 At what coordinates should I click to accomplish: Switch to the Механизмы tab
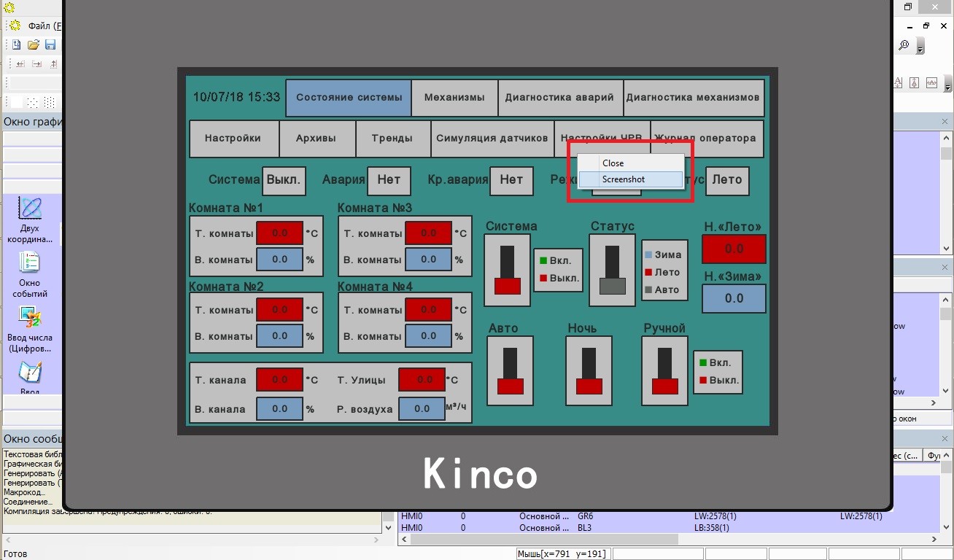[x=454, y=98]
